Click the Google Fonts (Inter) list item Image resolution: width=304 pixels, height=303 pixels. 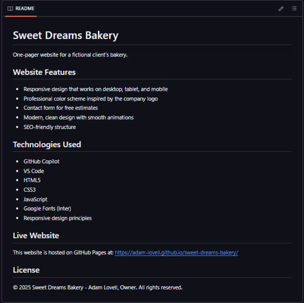[47, 208]
